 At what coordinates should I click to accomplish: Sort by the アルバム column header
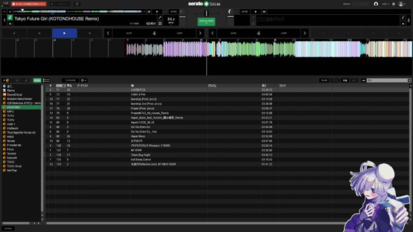(x=212, y=86)
